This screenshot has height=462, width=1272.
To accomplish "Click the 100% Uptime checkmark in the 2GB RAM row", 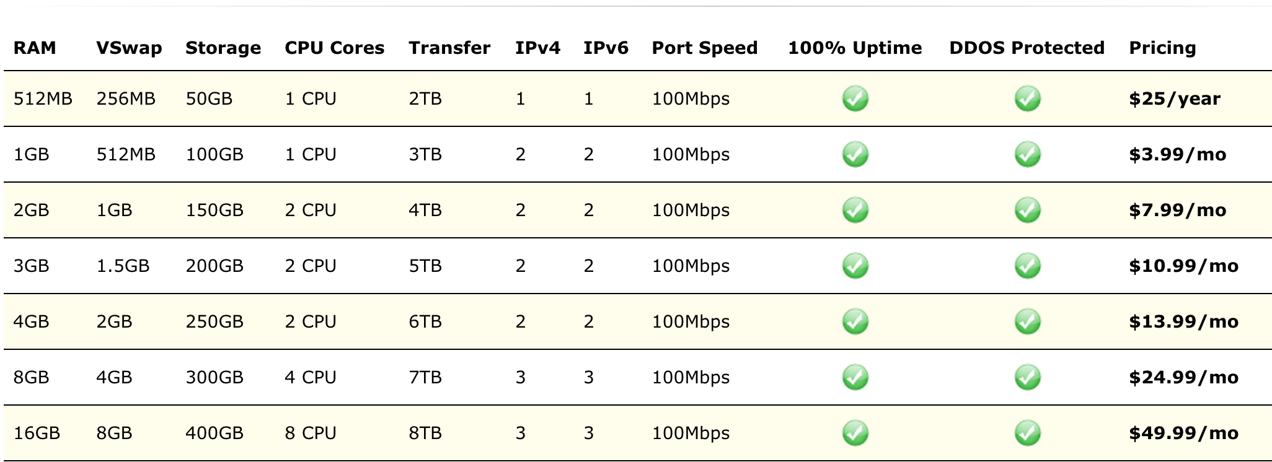I will pos(855,210).
